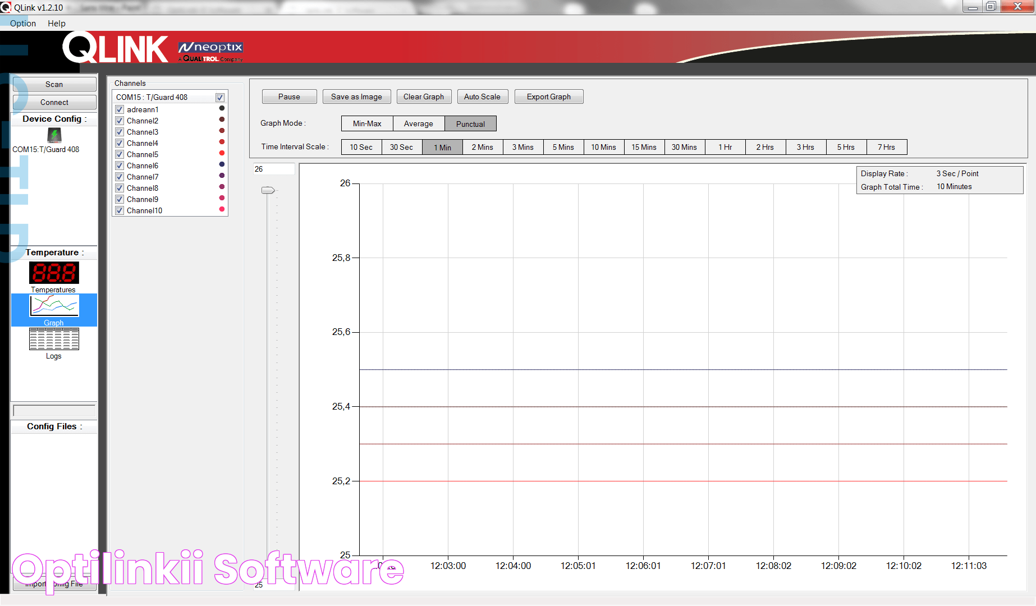
Task: Uncheck the Channel7 checkbox
Action: [x=120, y=177]
